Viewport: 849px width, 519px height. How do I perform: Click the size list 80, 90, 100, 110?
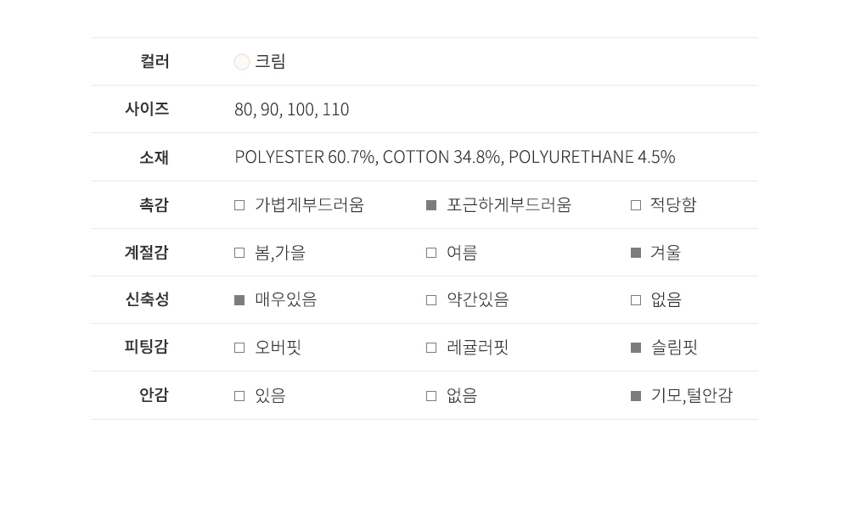(291, 110)
